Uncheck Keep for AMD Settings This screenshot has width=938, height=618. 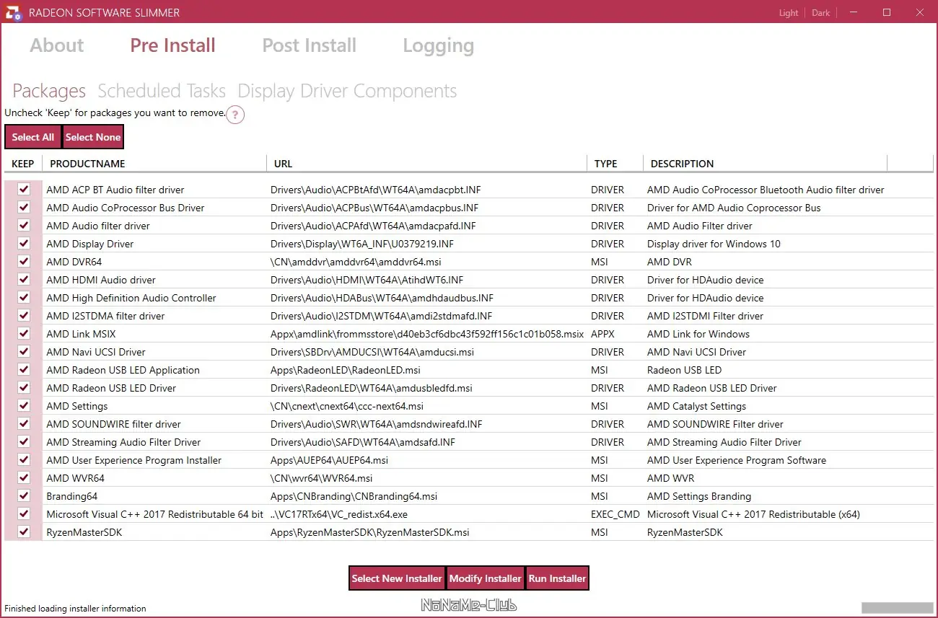click(24, 406)
